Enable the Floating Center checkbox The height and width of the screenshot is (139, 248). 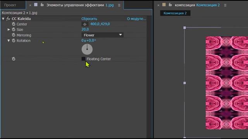(x=83, y=59)
